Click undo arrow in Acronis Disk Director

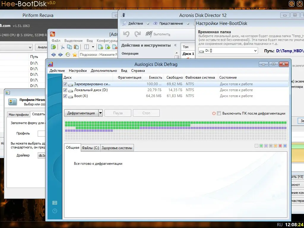pyautogui.click(x=126, y=34)
